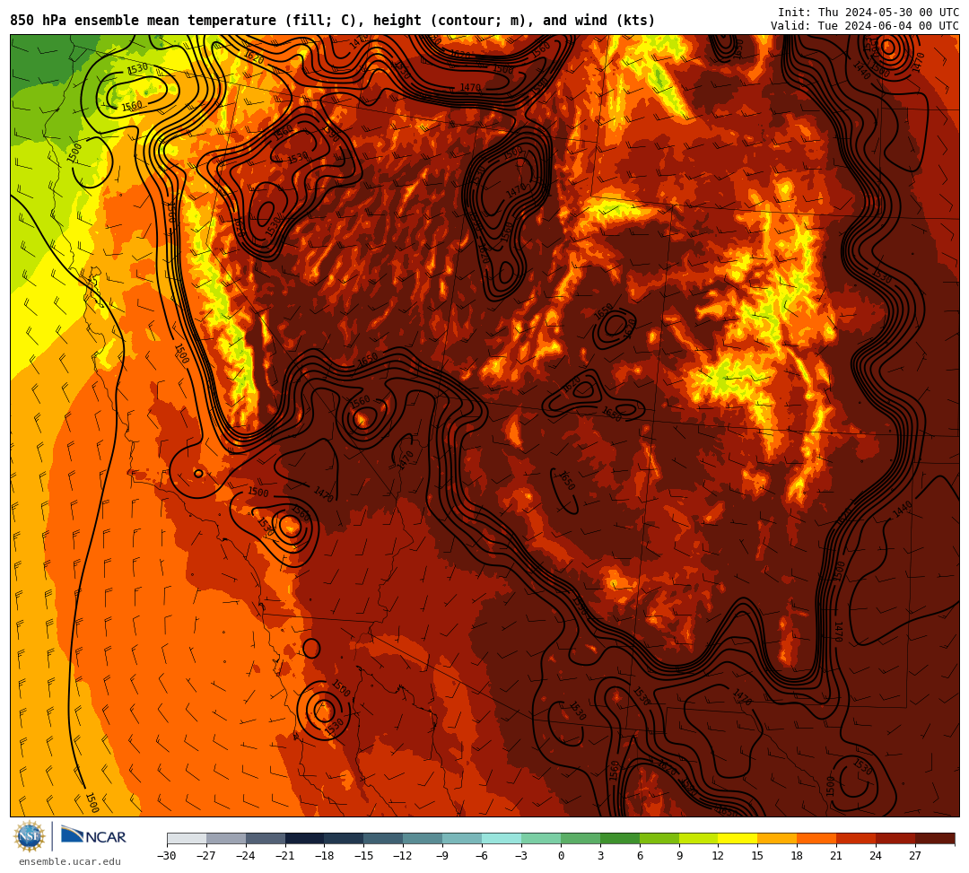
Task: Select the -3 to 0 color swatch
Action: click(x=541, y=838)
